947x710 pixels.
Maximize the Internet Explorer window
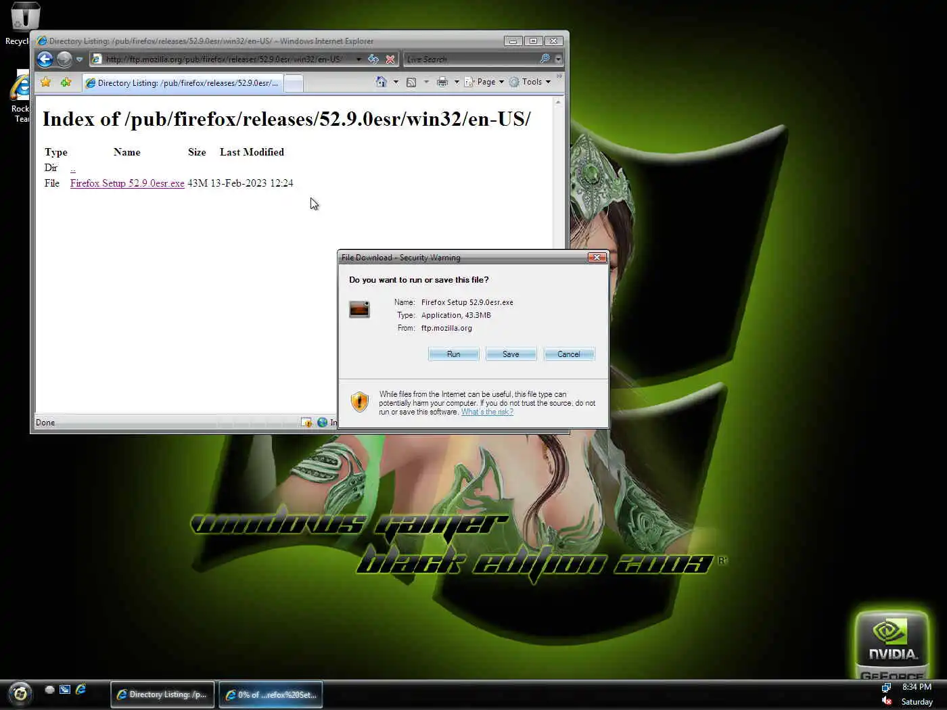click(x=533, y=41)
